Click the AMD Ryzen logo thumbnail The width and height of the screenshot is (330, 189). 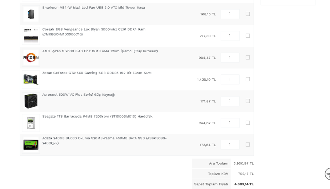pyautogui.click(x=31, y=58)
